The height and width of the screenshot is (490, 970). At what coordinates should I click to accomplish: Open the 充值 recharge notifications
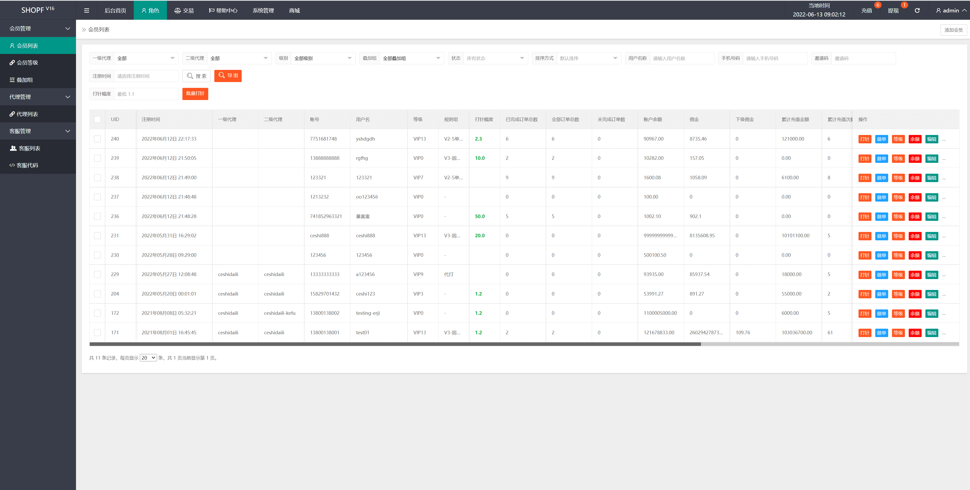(x=866, y=11)
